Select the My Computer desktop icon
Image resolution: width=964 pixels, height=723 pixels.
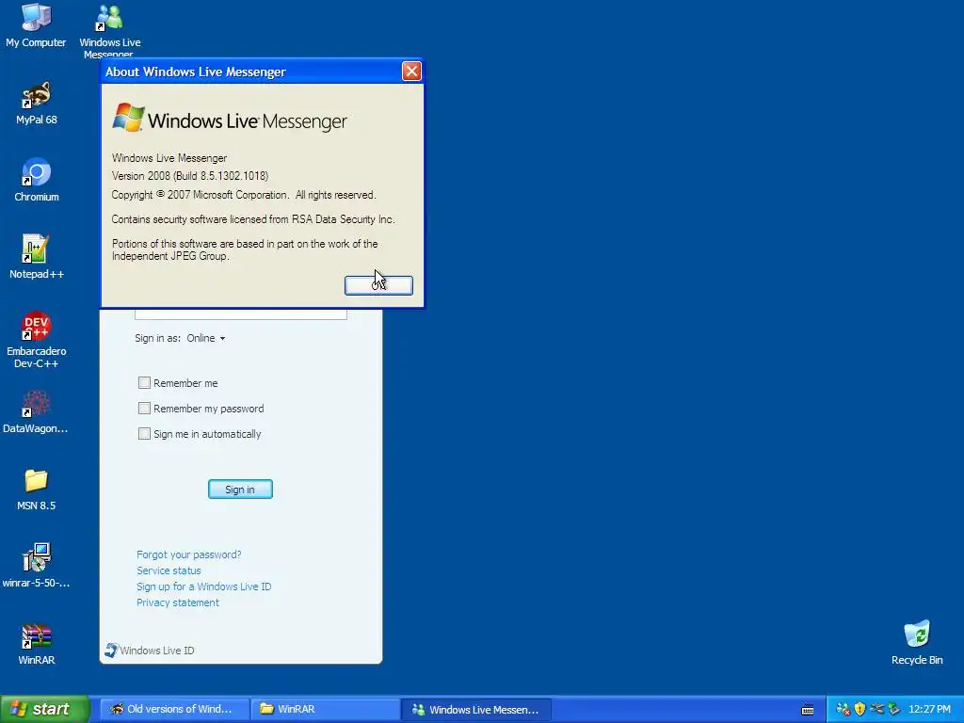point(36,25)
